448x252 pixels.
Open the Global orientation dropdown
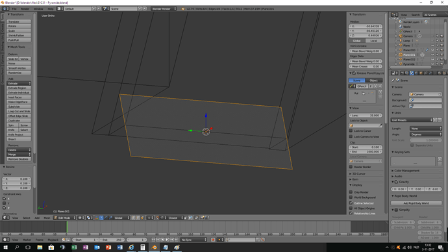[122, 218]
